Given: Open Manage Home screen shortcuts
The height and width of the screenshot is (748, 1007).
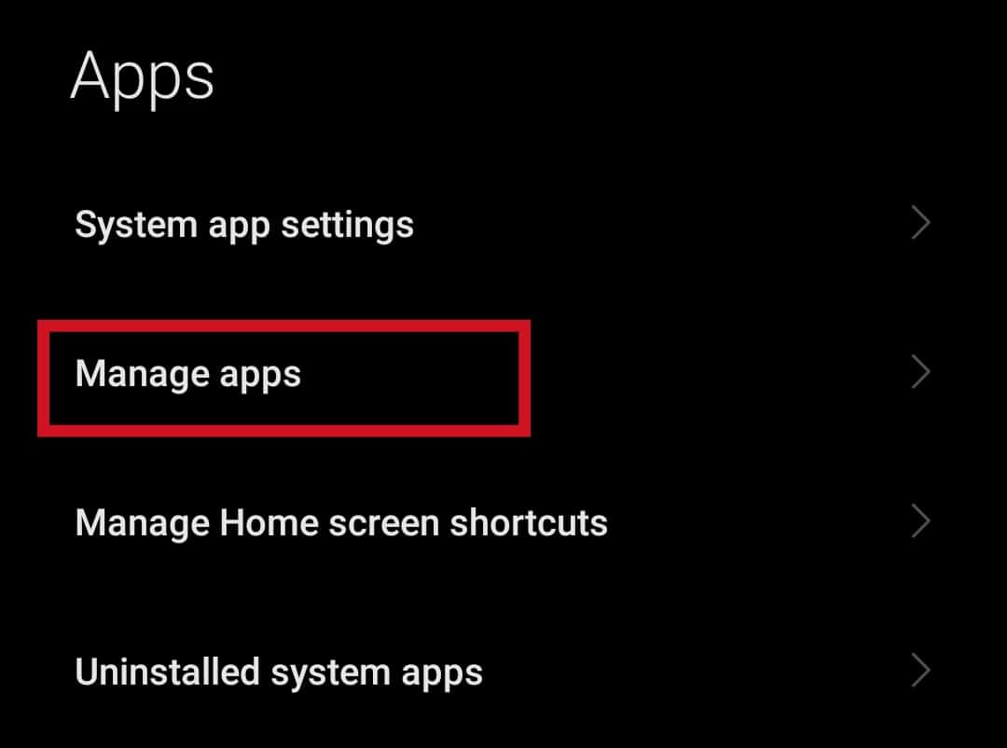Looking at the screenshot, I should point(504,521).
